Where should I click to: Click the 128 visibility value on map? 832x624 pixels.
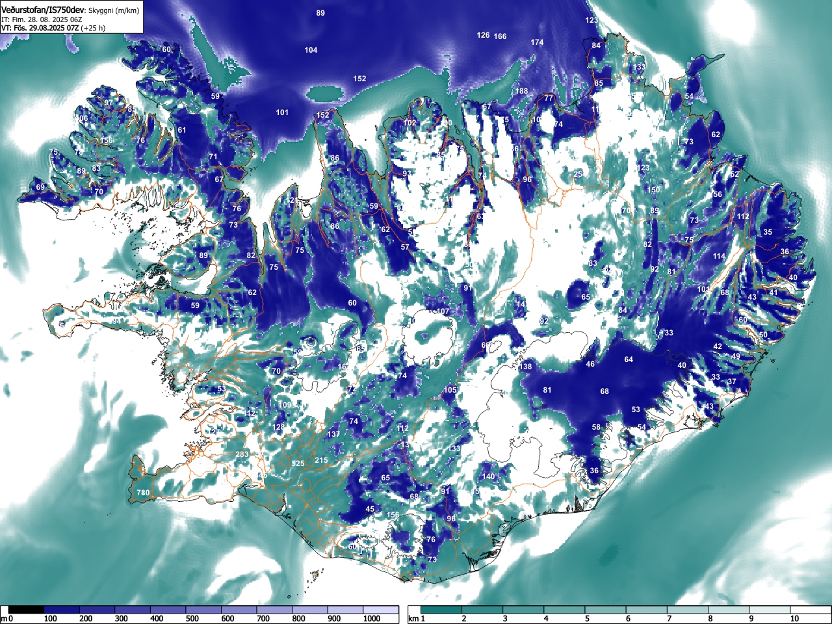tap(278, 427)
